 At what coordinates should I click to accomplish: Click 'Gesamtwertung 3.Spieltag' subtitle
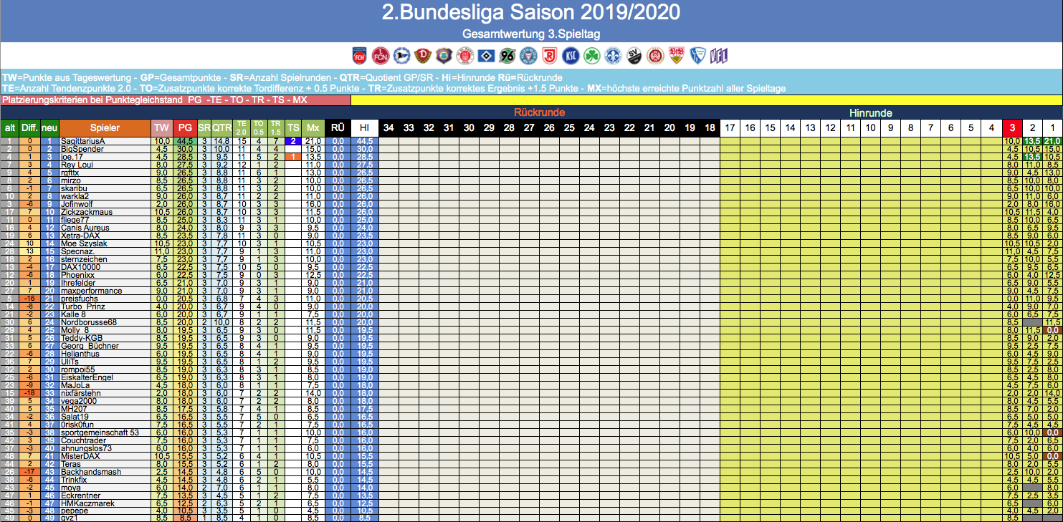click(531, 34)
